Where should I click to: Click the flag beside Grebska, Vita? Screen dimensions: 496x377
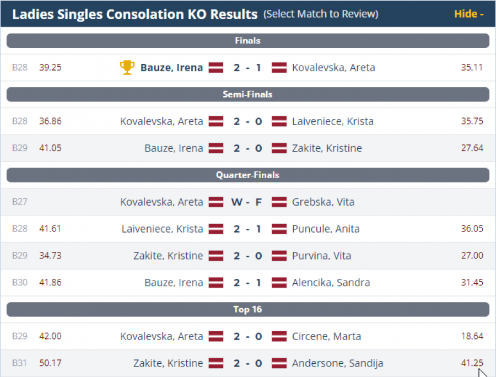pos(279,202)
